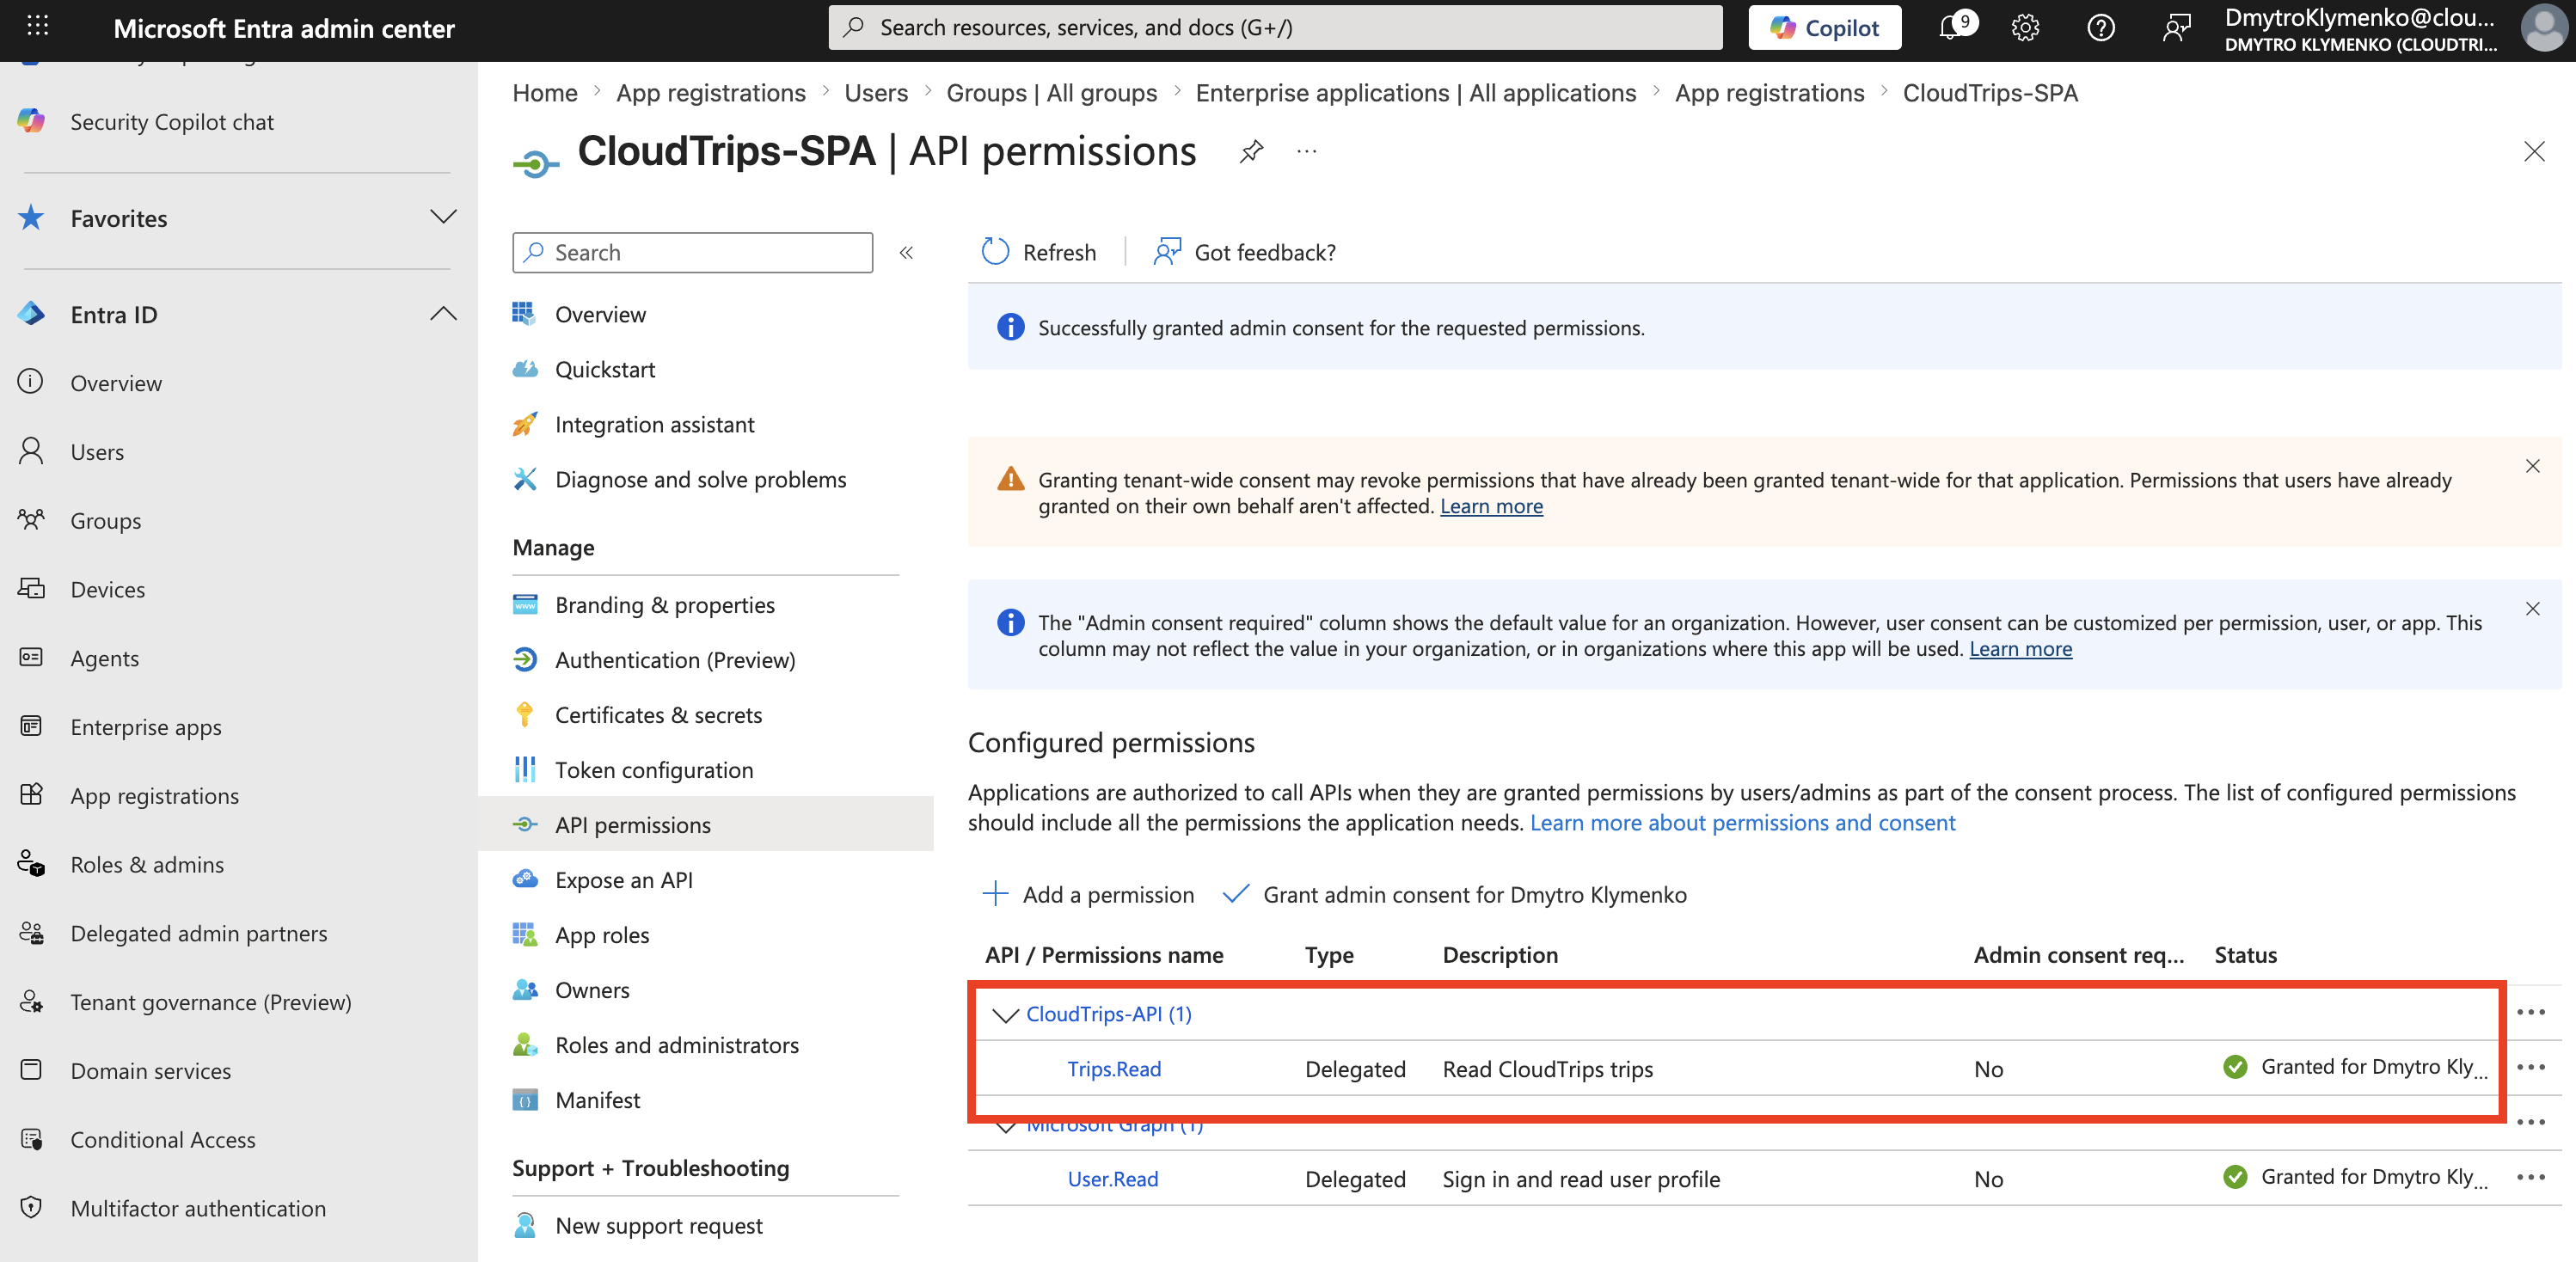Open ellipsis menu for User.Read row
2576x1262 pixels.
click(x=2531, y=1178)
